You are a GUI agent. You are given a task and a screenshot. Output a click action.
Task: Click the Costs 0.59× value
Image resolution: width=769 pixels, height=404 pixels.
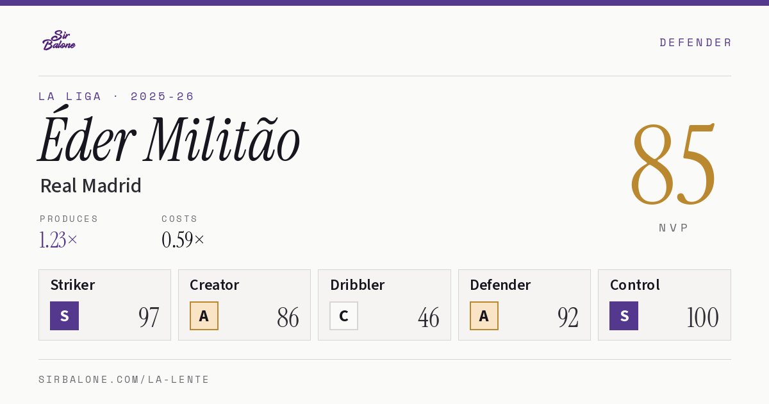point(183,240)
